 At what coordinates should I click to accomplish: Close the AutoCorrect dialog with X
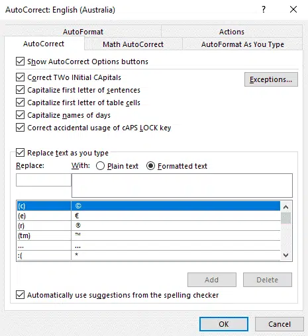pyautogui.click(x=293, y=9)
